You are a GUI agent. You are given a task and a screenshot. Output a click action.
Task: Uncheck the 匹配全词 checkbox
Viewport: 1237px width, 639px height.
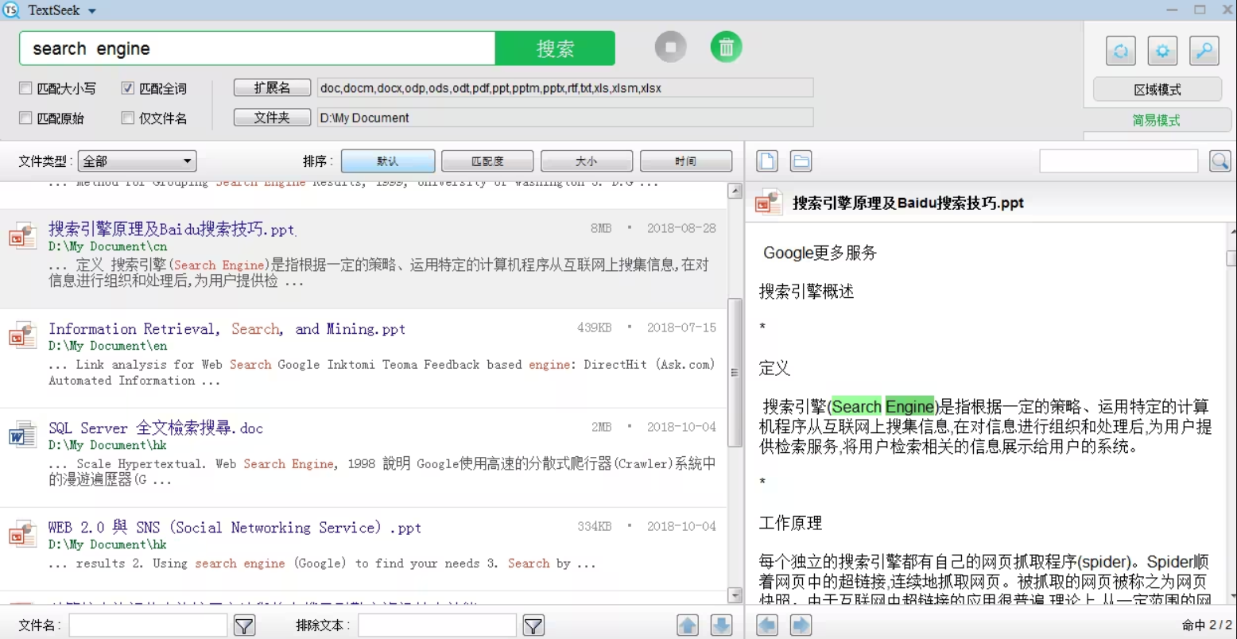(127, 87)
